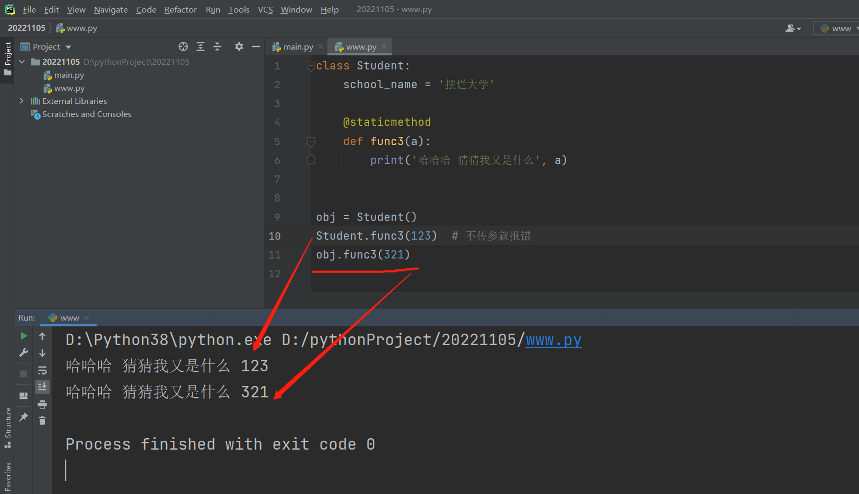Click 'Process finished with exit code 0' text
The width and height of the screenshot is (859, 494).
click(x=220, y=444)
